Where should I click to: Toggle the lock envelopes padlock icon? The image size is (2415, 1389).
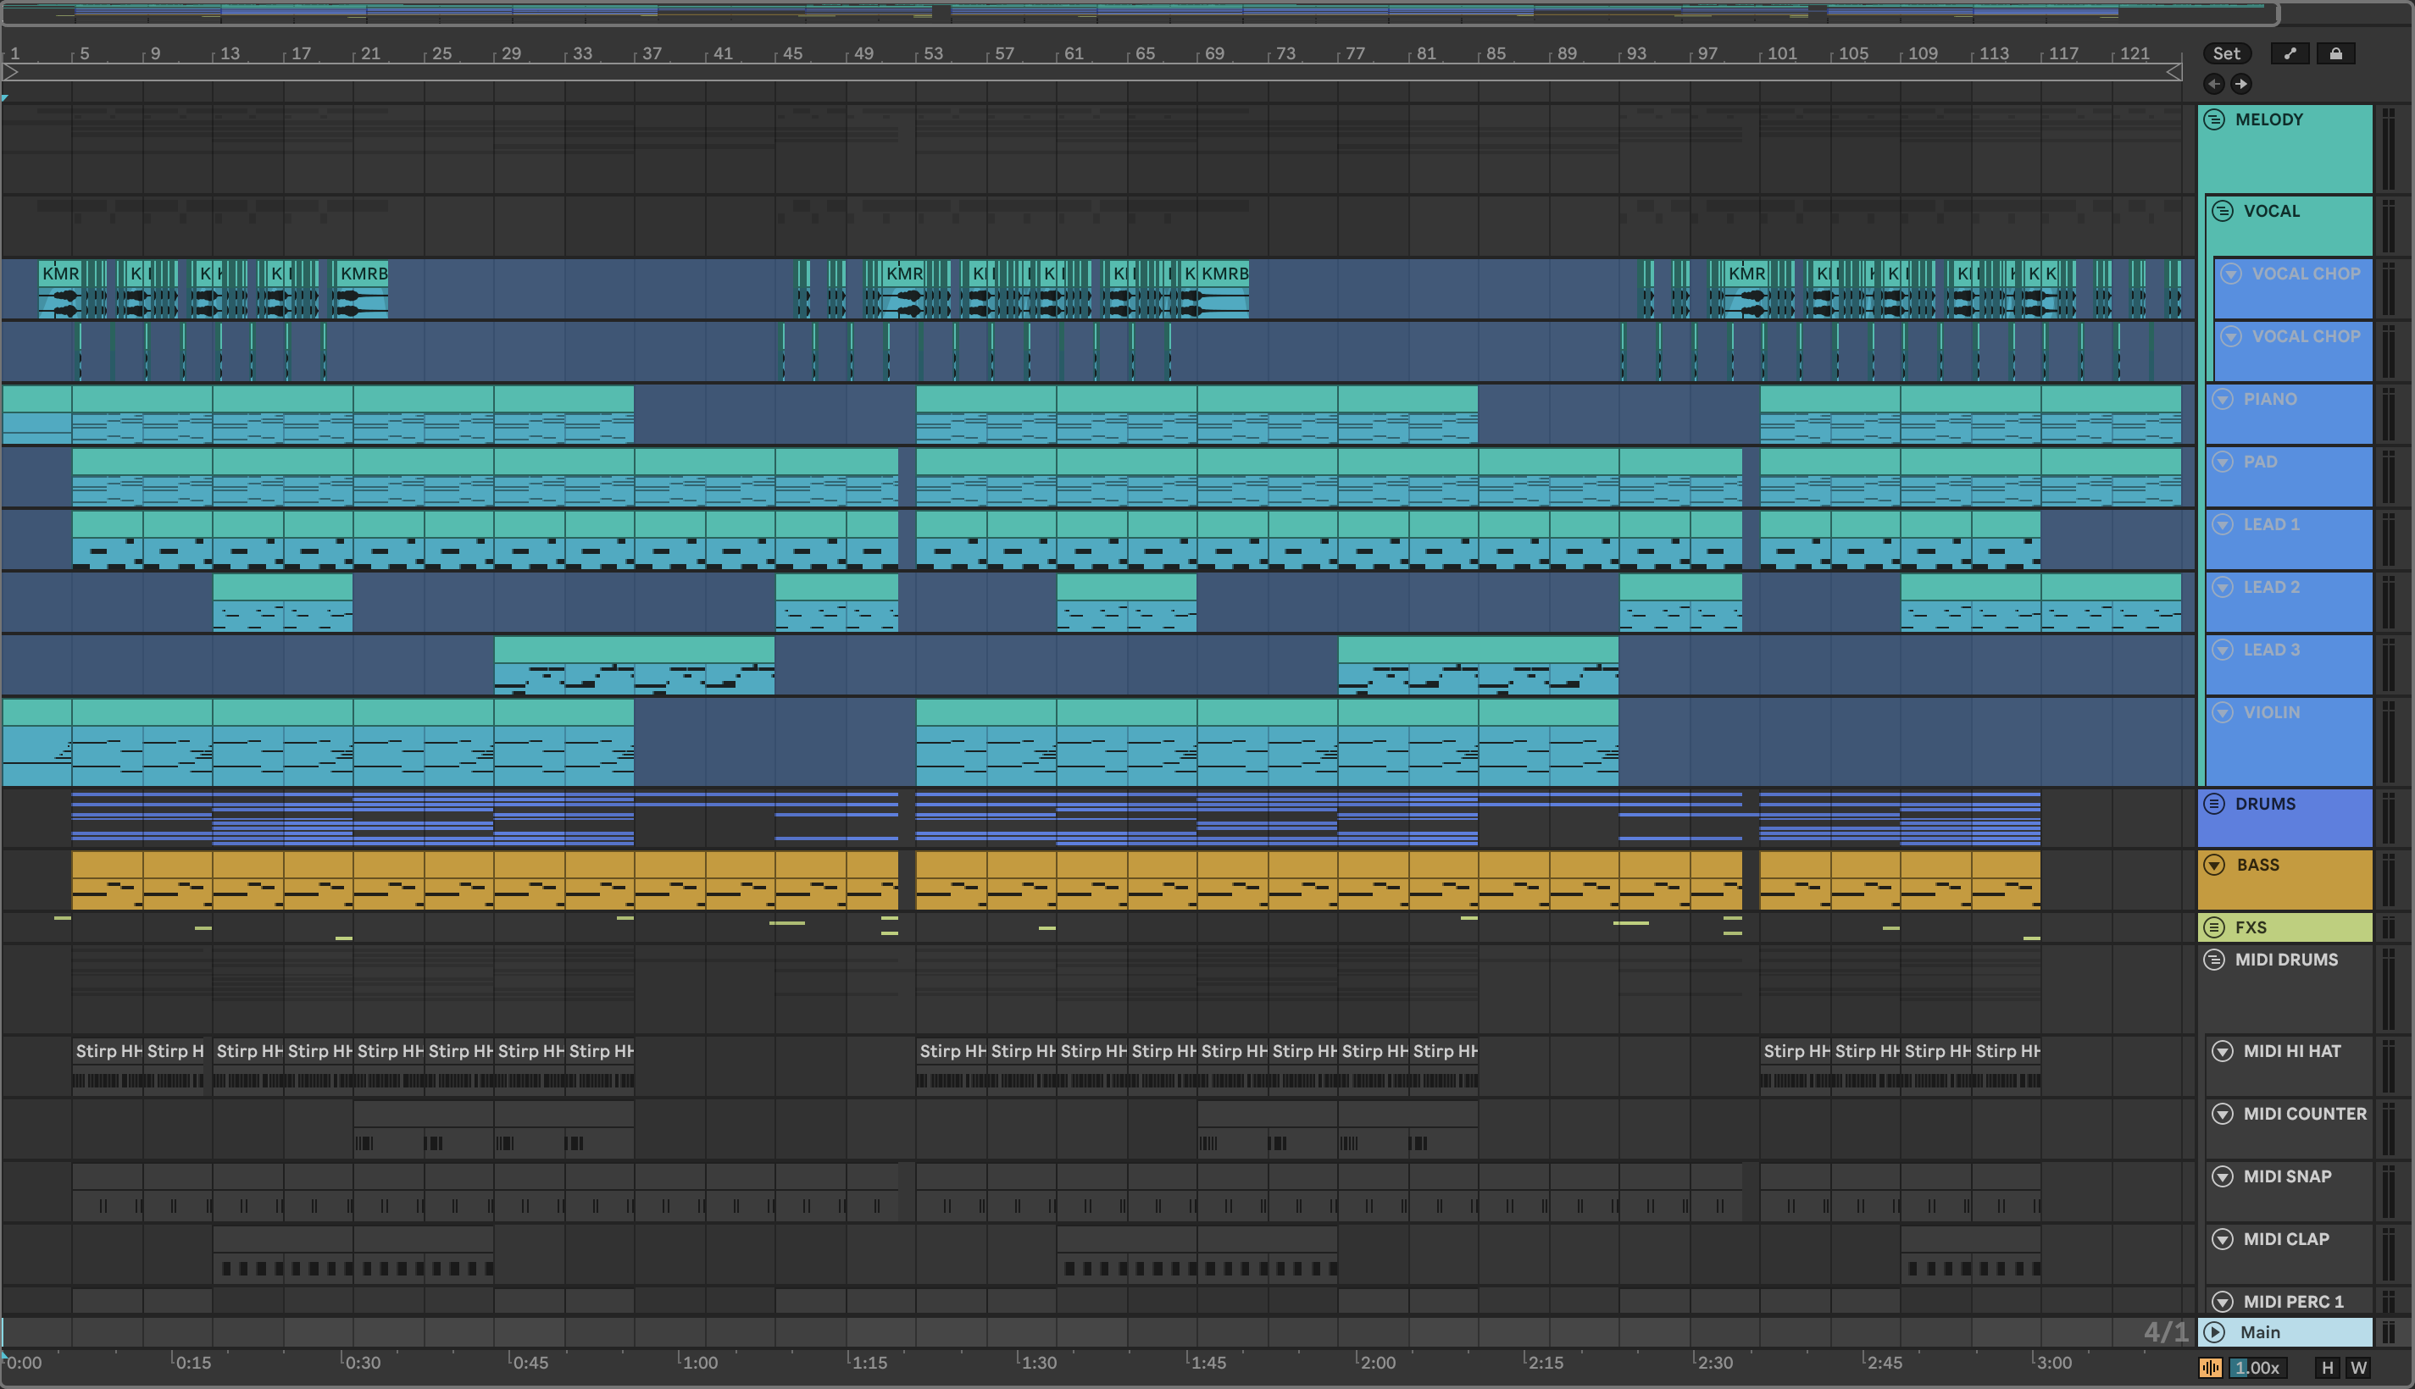pyautogui.click(x=2336, y=53)
